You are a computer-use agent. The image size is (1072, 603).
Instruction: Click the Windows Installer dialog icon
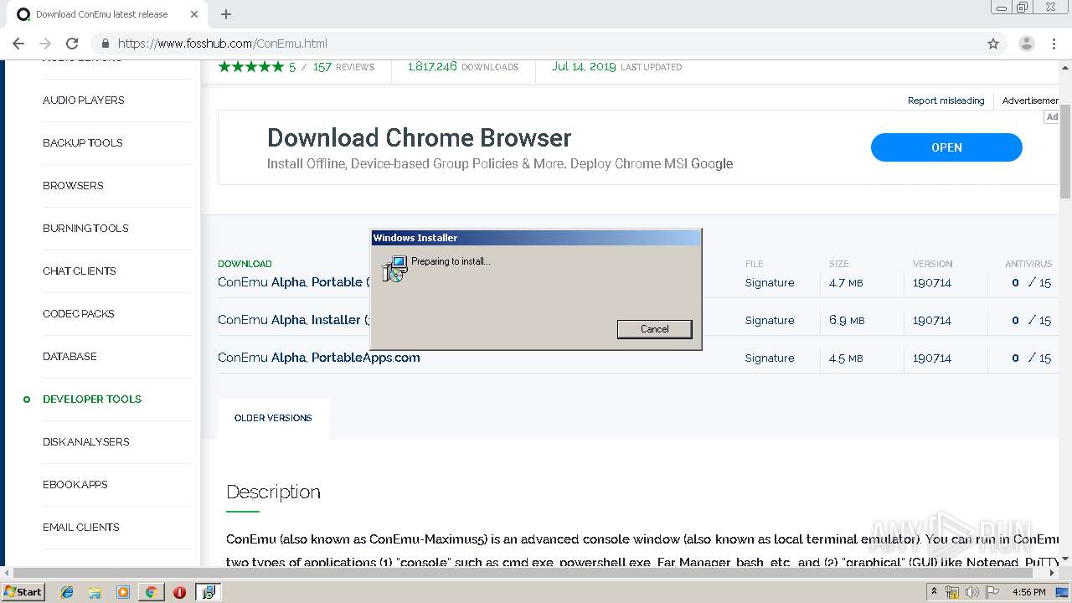point(394,268)
